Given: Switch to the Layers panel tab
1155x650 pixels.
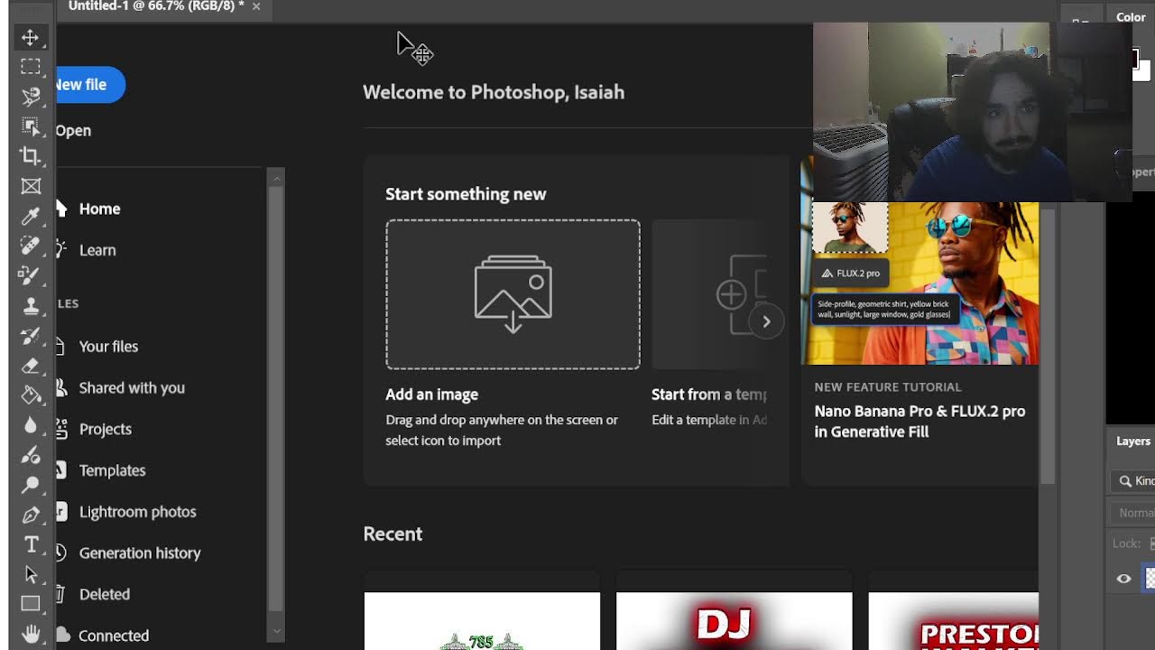Looking at the screenshot, I should 1133,441.
